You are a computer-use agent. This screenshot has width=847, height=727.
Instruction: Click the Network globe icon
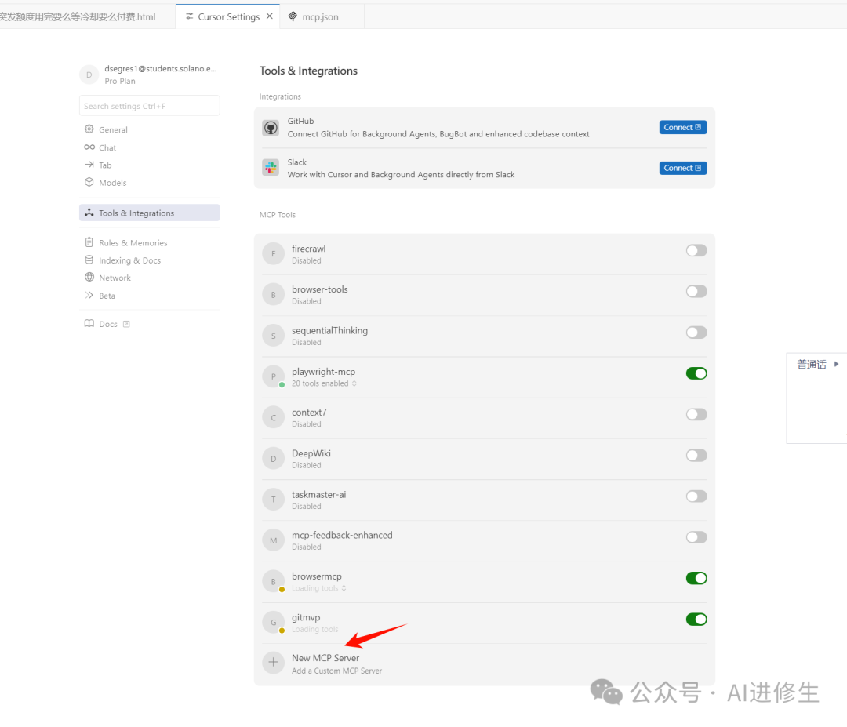point(89,277)
